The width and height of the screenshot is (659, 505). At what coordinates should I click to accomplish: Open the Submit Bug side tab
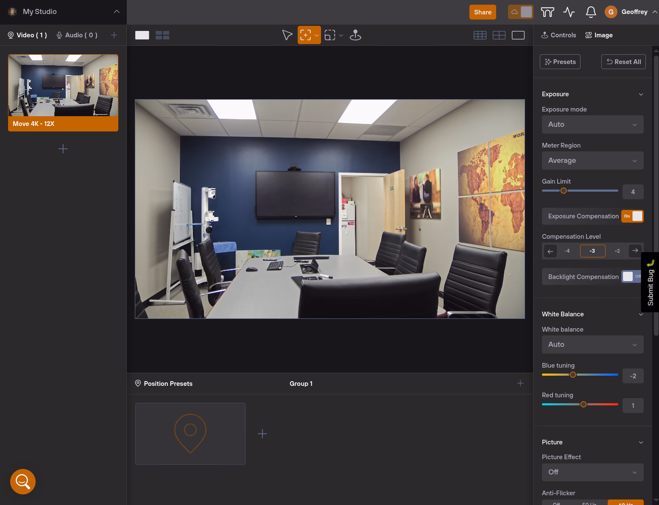(x=650, y=282)
